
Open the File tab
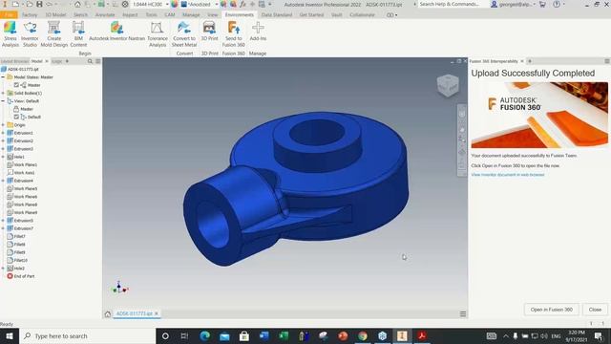pos(9,15)
